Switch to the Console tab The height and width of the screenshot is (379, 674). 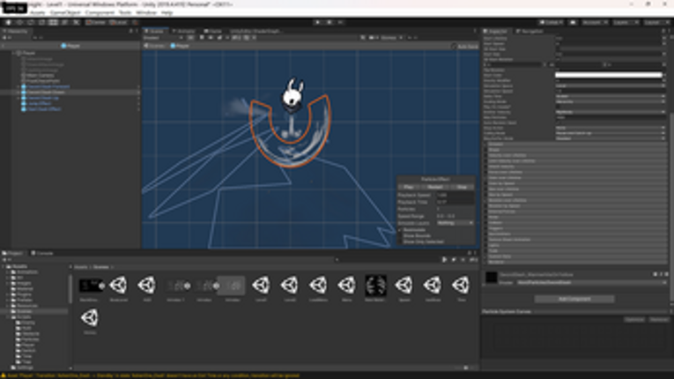tap(42, 253)
